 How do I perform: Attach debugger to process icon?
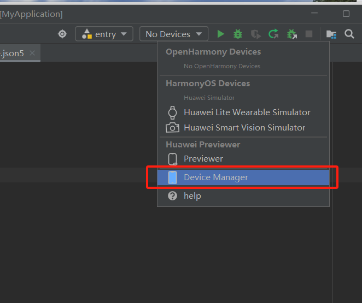pos(292,34)
